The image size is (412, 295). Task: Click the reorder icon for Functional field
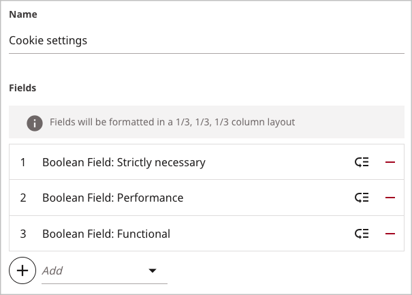[362, 234]
